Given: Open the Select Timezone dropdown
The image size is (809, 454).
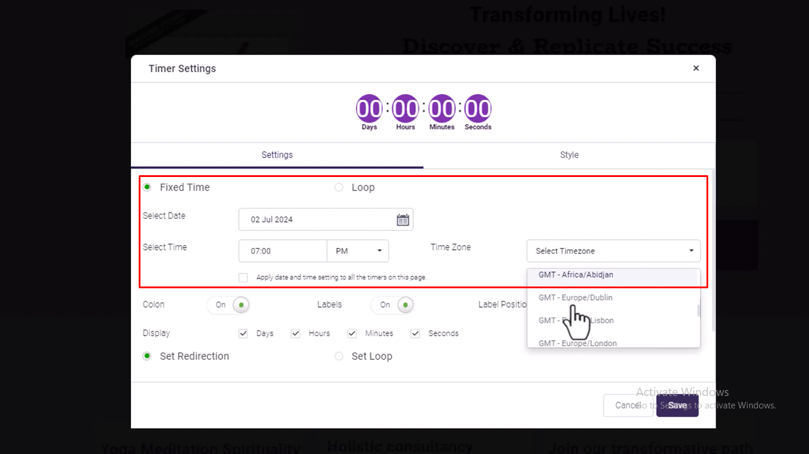Looking at the screenshot, I should (x=613, y=251).
